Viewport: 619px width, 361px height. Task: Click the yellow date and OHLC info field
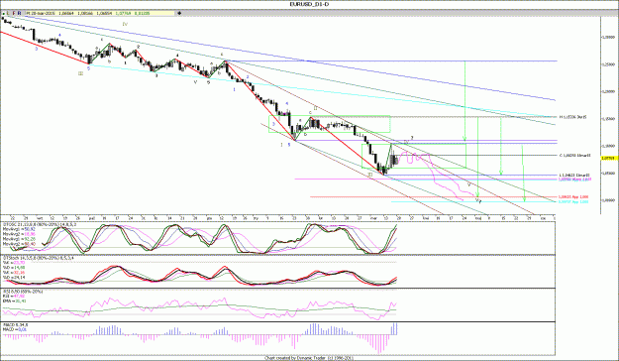(x=100, y=13)
